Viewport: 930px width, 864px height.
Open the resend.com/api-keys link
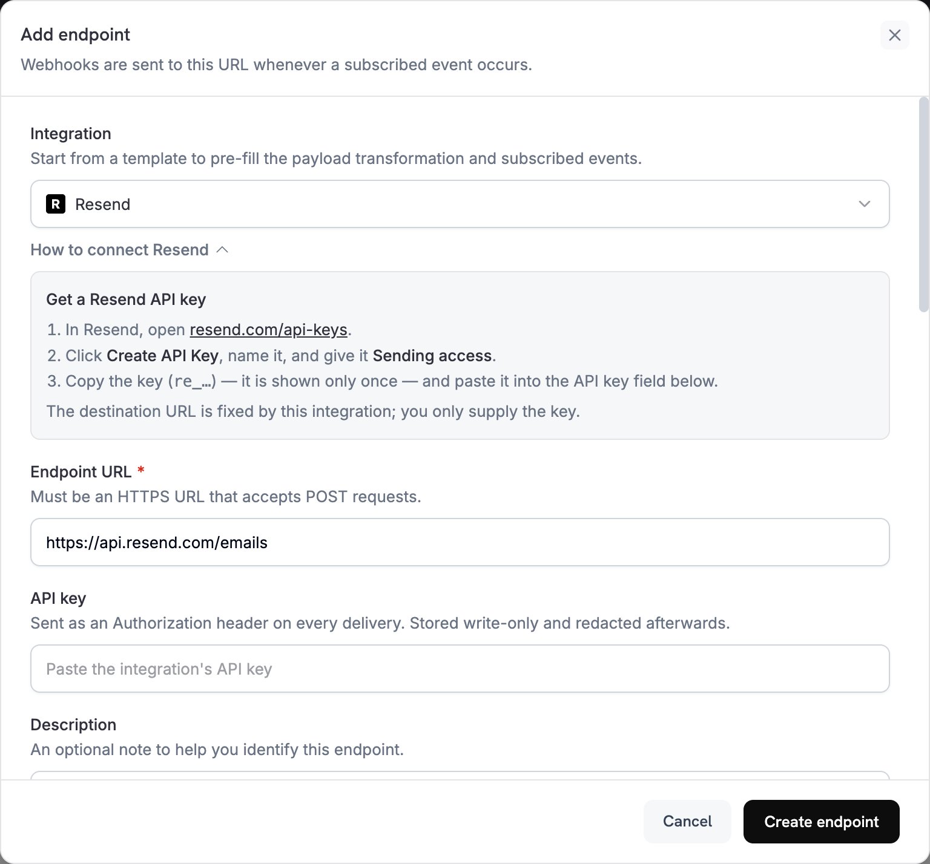click(268, 330)
